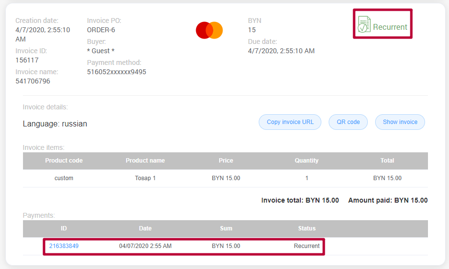Click the quantity value 1 in items
449x269 pixels.
click(307, 178)
